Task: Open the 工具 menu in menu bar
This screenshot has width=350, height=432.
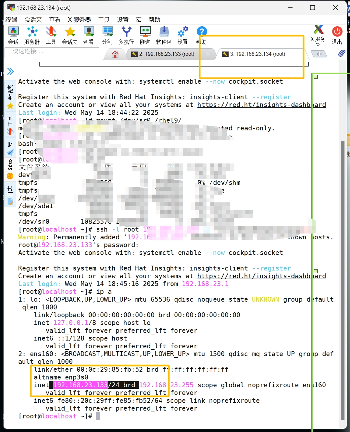Action: pyautogui.click(x=104, y=20)
